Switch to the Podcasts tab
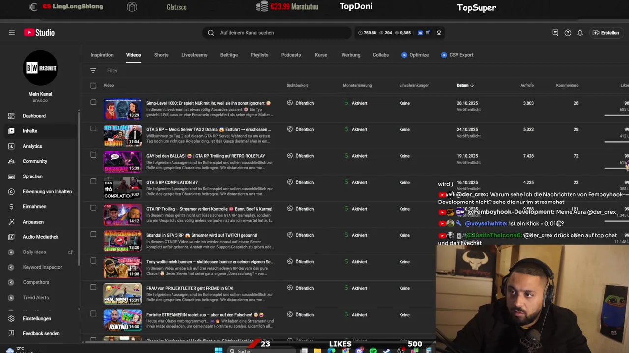629x353 pixels. [291, 55]
